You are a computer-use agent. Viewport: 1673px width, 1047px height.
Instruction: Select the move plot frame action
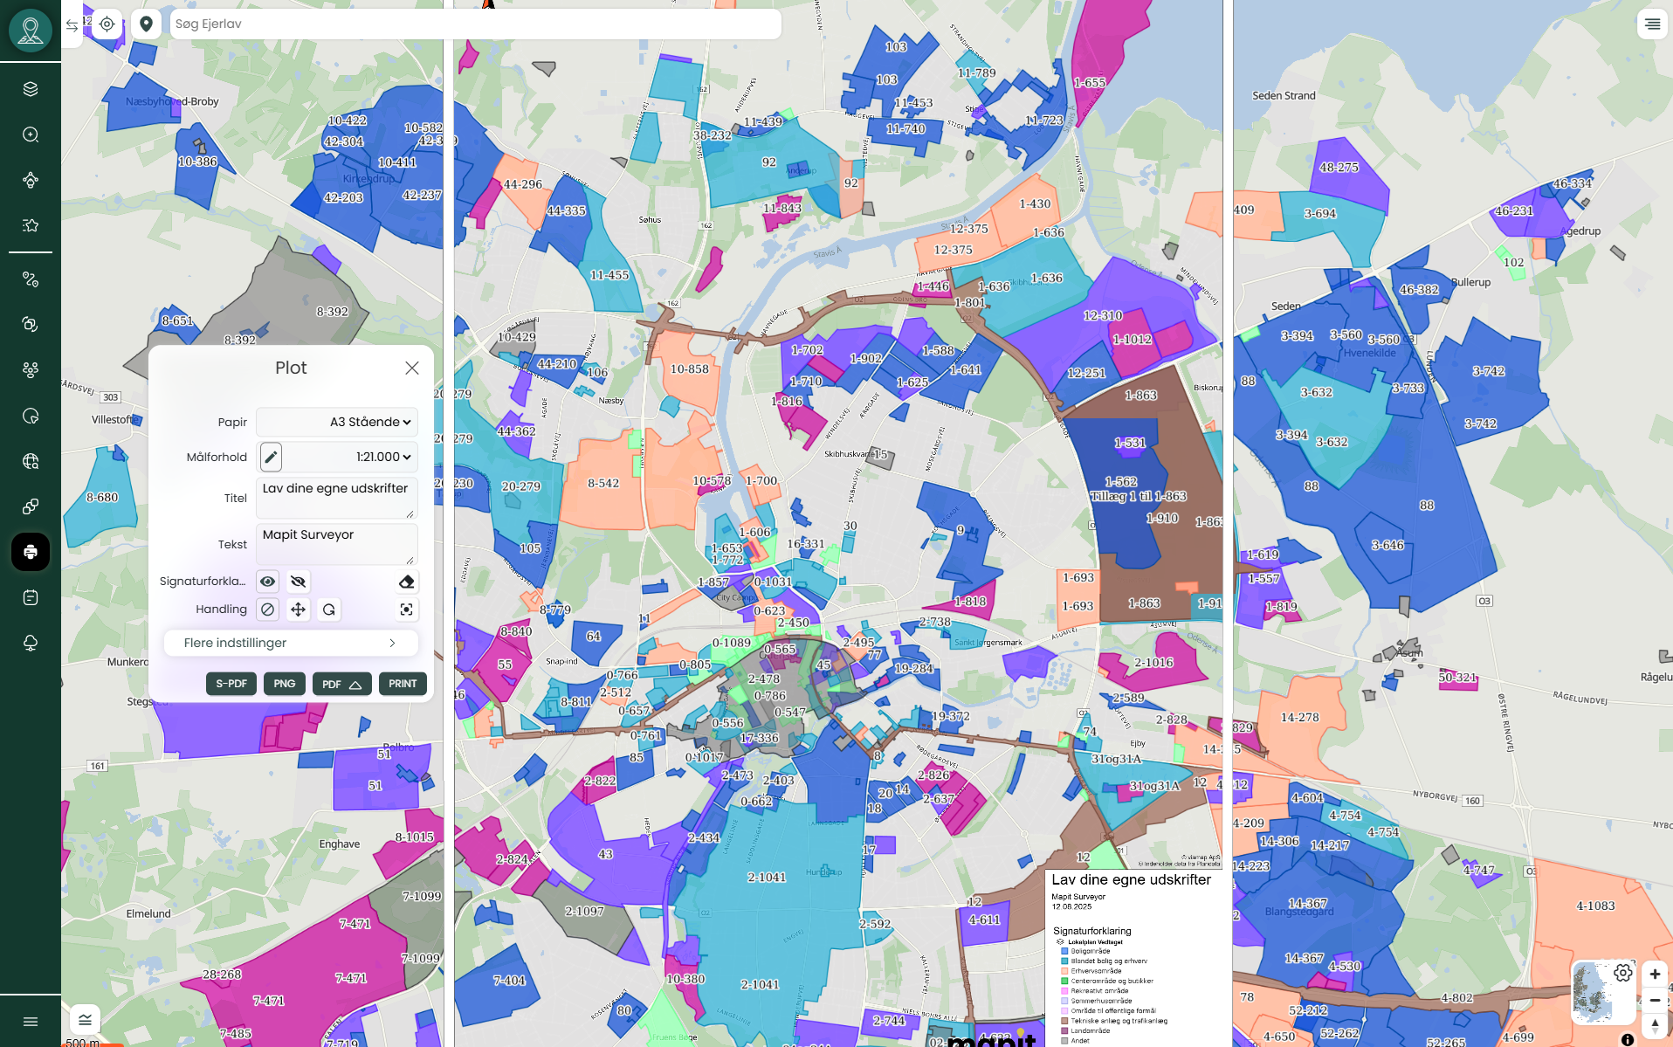(298, 610)
